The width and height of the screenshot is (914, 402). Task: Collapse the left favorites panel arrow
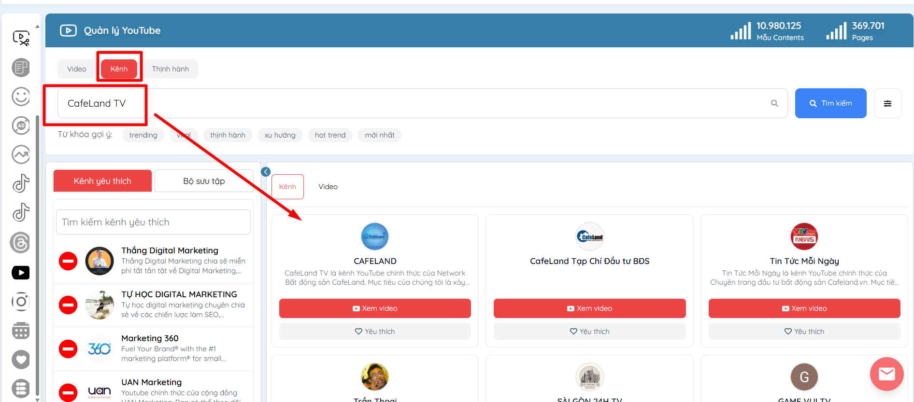(x=266, y=172)
